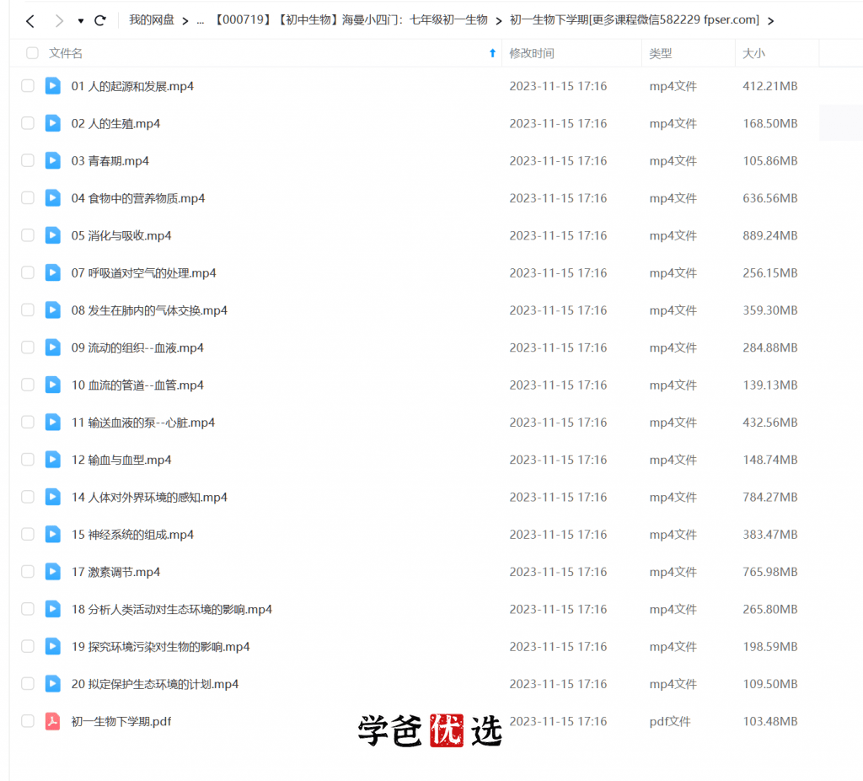The image size is (863, 781).
Task: Click the video icon of 15 神经系统的组成.mp4
Action: (53, 535)
